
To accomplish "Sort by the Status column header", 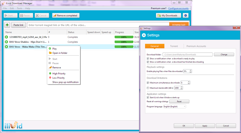I will point(76,32).
